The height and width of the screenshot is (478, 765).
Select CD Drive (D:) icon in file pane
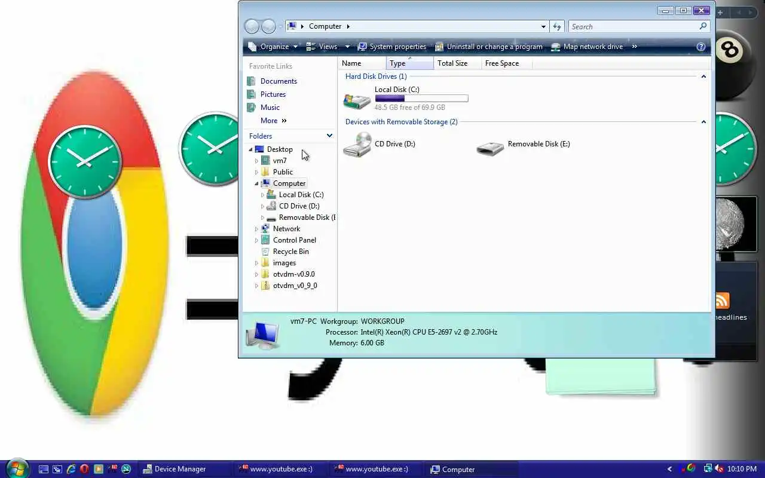click(x=357, y=145)
